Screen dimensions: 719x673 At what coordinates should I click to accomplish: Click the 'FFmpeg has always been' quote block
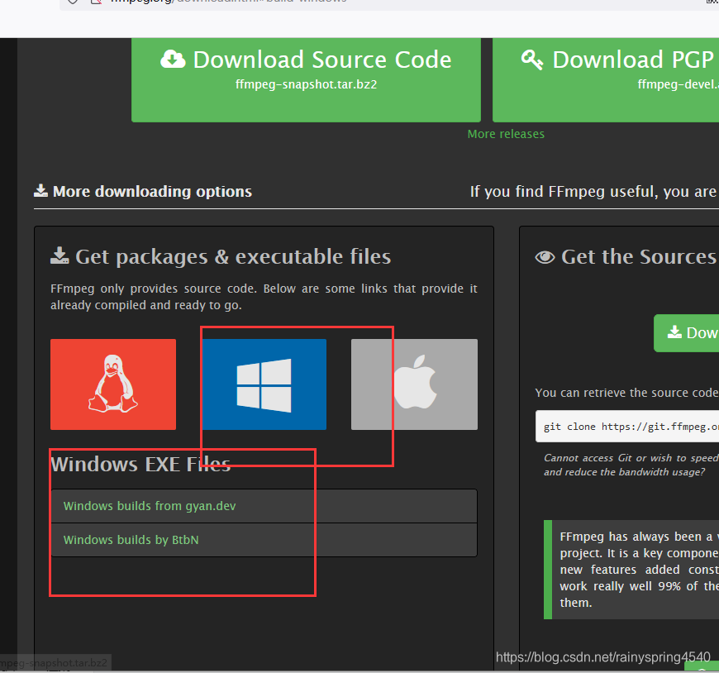pos(631,570)
